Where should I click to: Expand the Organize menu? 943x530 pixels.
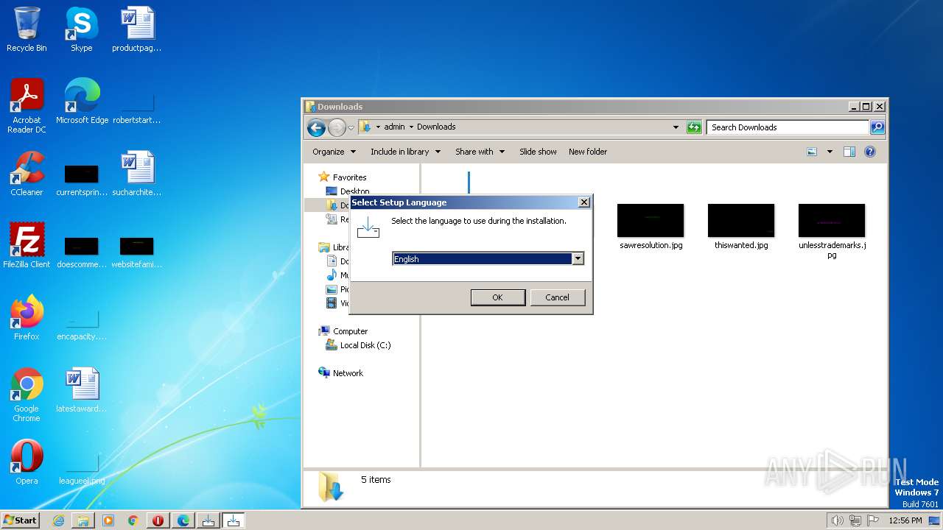tap(334, 152)
